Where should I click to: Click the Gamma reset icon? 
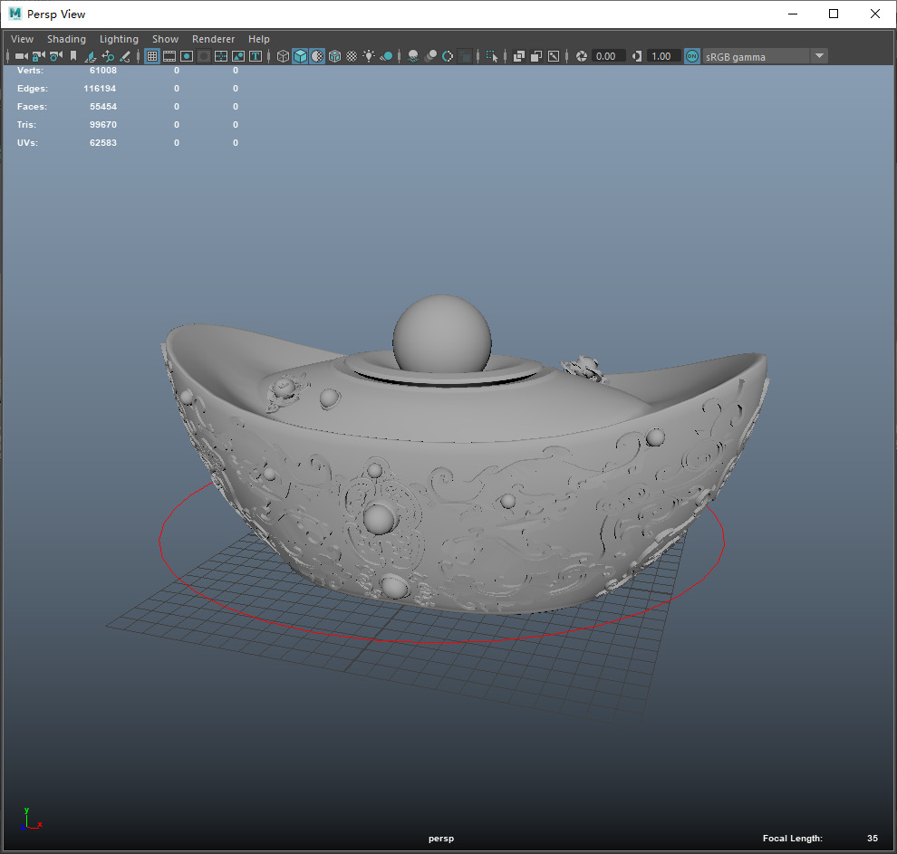click(x=637, y=56)
